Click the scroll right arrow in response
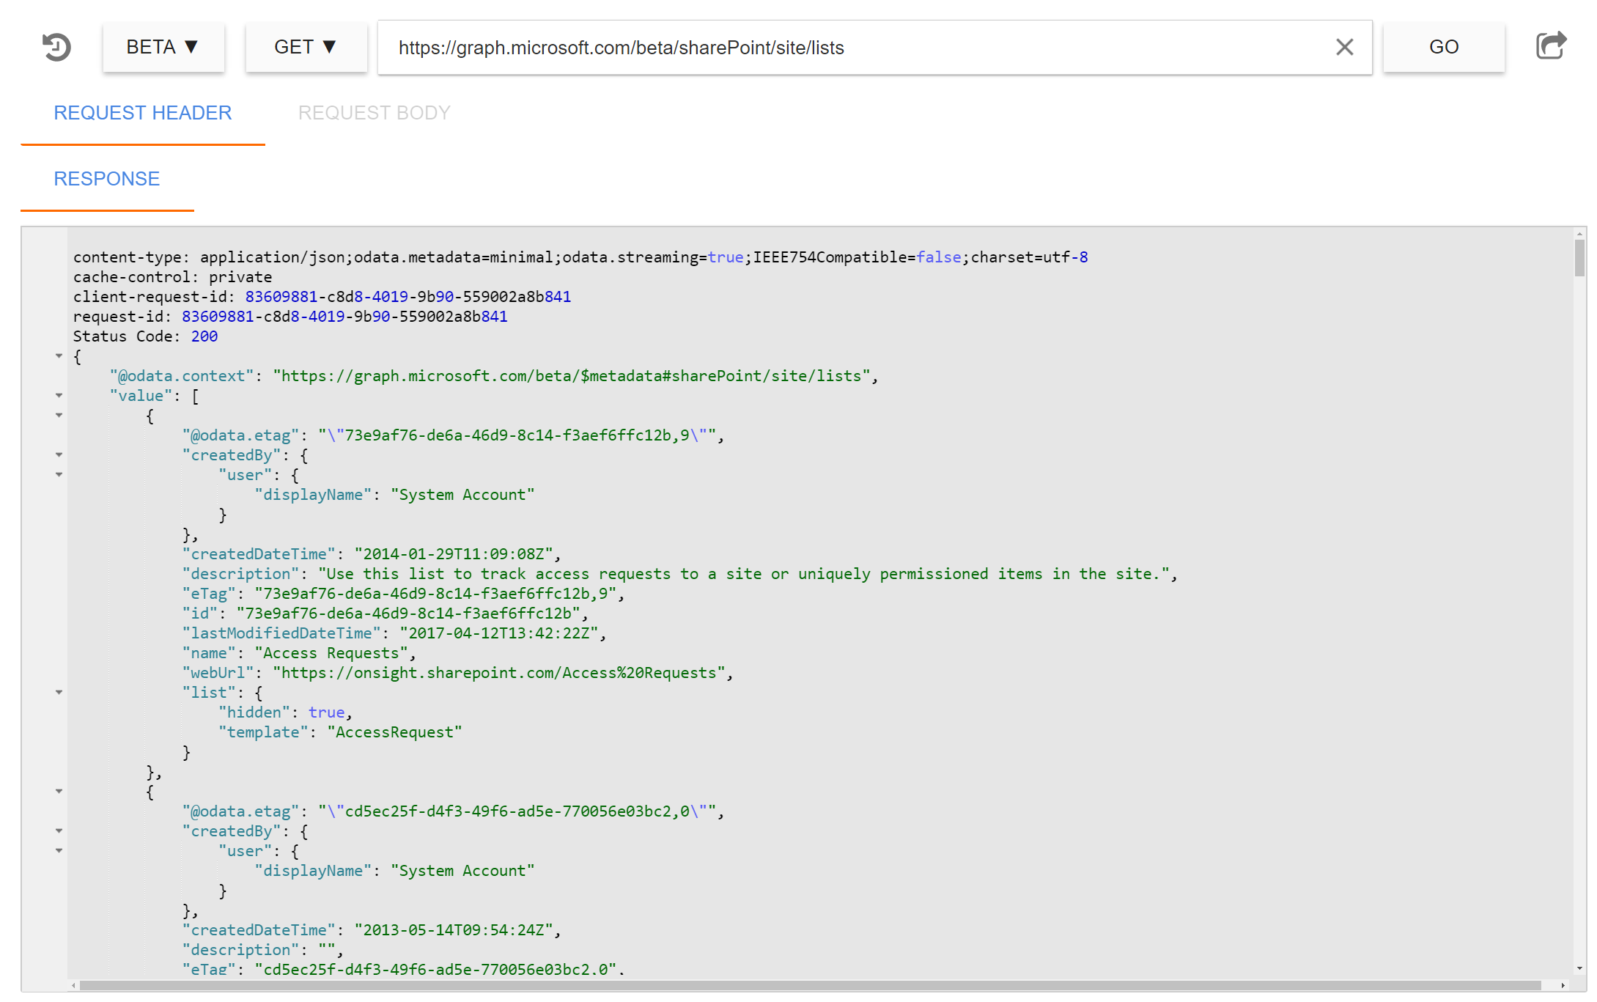This screenshot has width=1597, height=1002. coord(1563,986)
